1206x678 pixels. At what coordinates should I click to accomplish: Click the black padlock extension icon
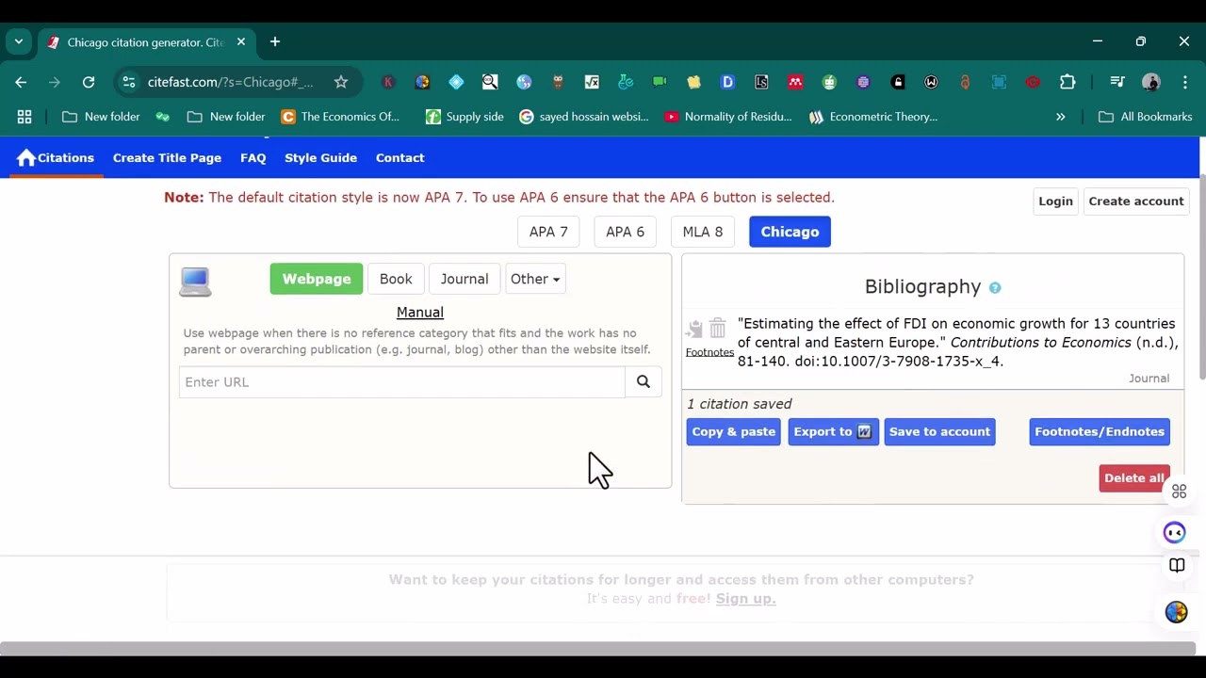tap(897, 82)
